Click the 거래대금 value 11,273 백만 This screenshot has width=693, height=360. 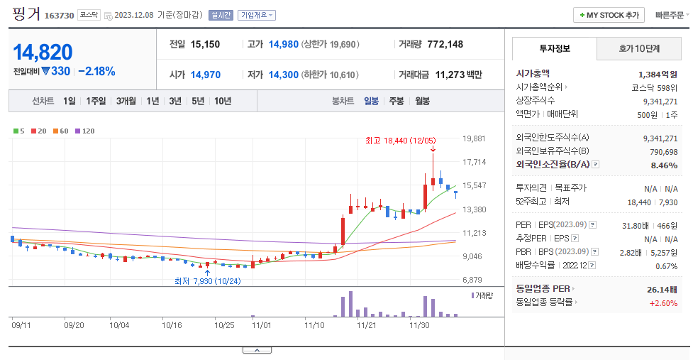(x=459, y=75)
